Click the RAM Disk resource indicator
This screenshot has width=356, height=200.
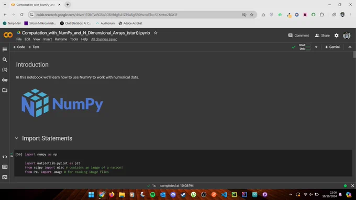tap(305, 47)
